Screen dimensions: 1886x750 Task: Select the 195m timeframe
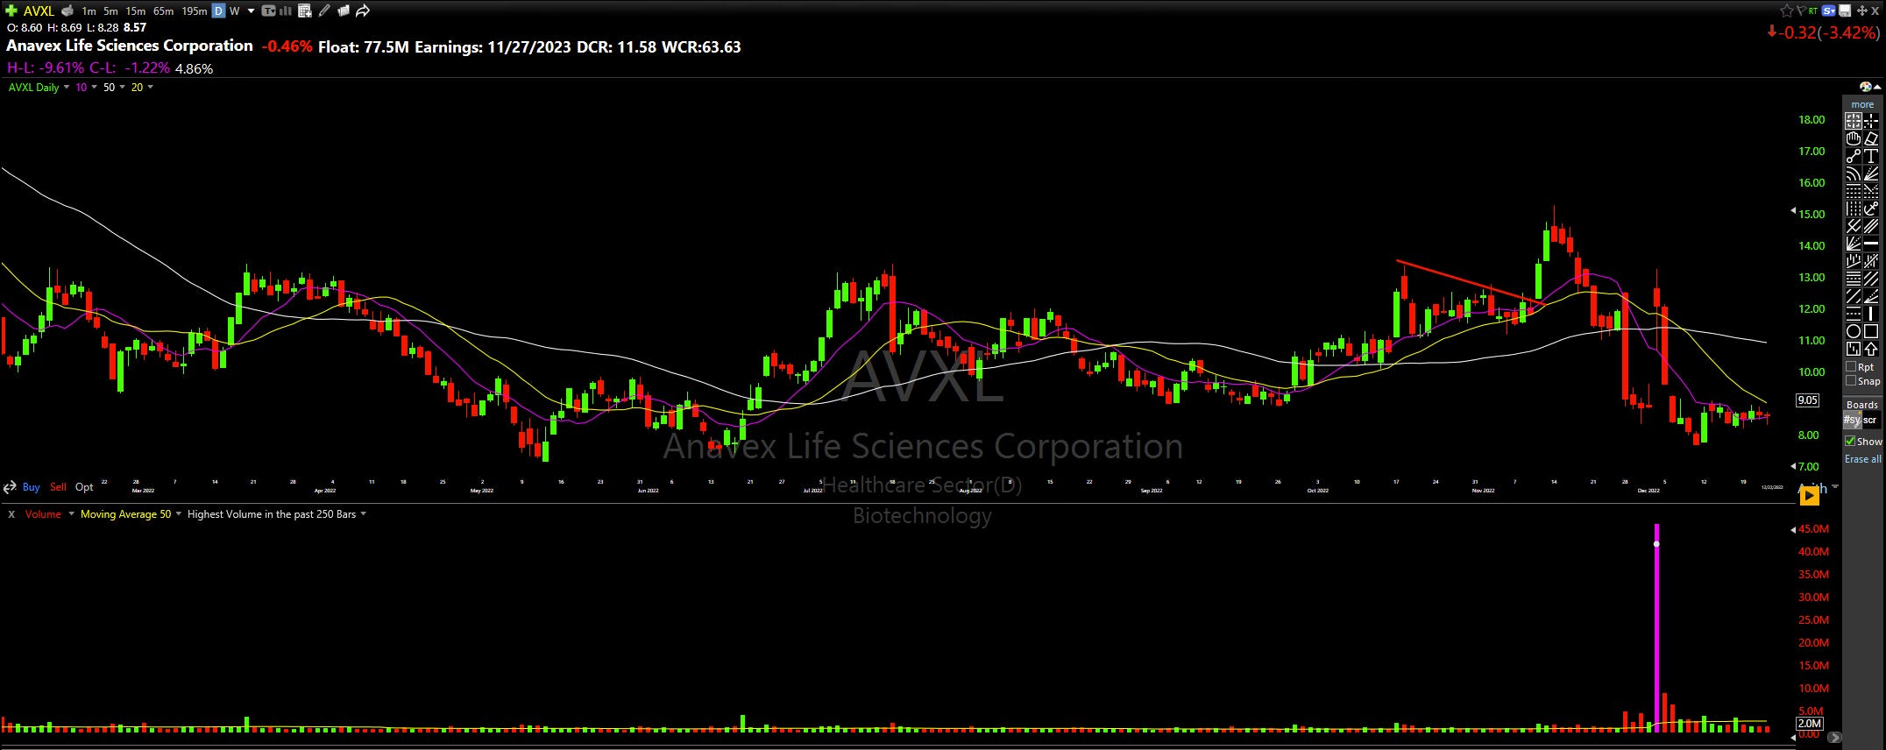pos(195,11)
